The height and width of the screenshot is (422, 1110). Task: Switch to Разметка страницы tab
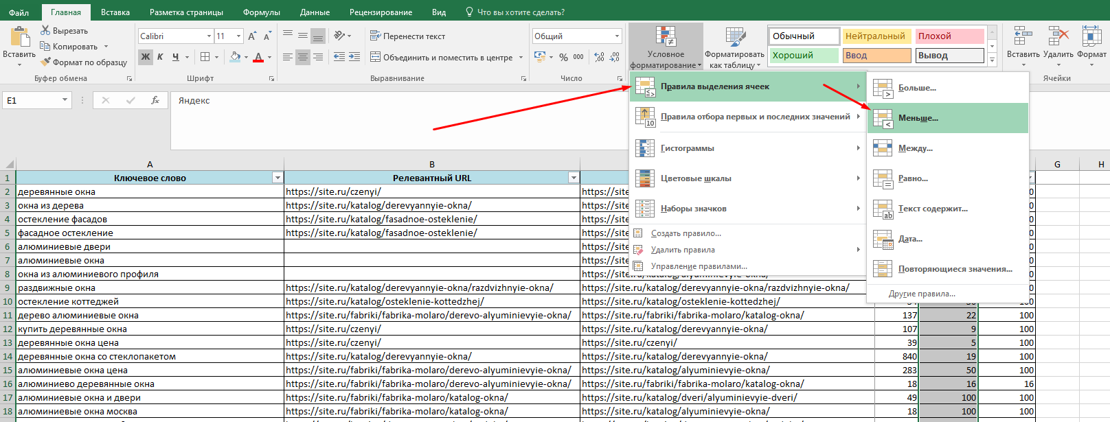[186, 12]
